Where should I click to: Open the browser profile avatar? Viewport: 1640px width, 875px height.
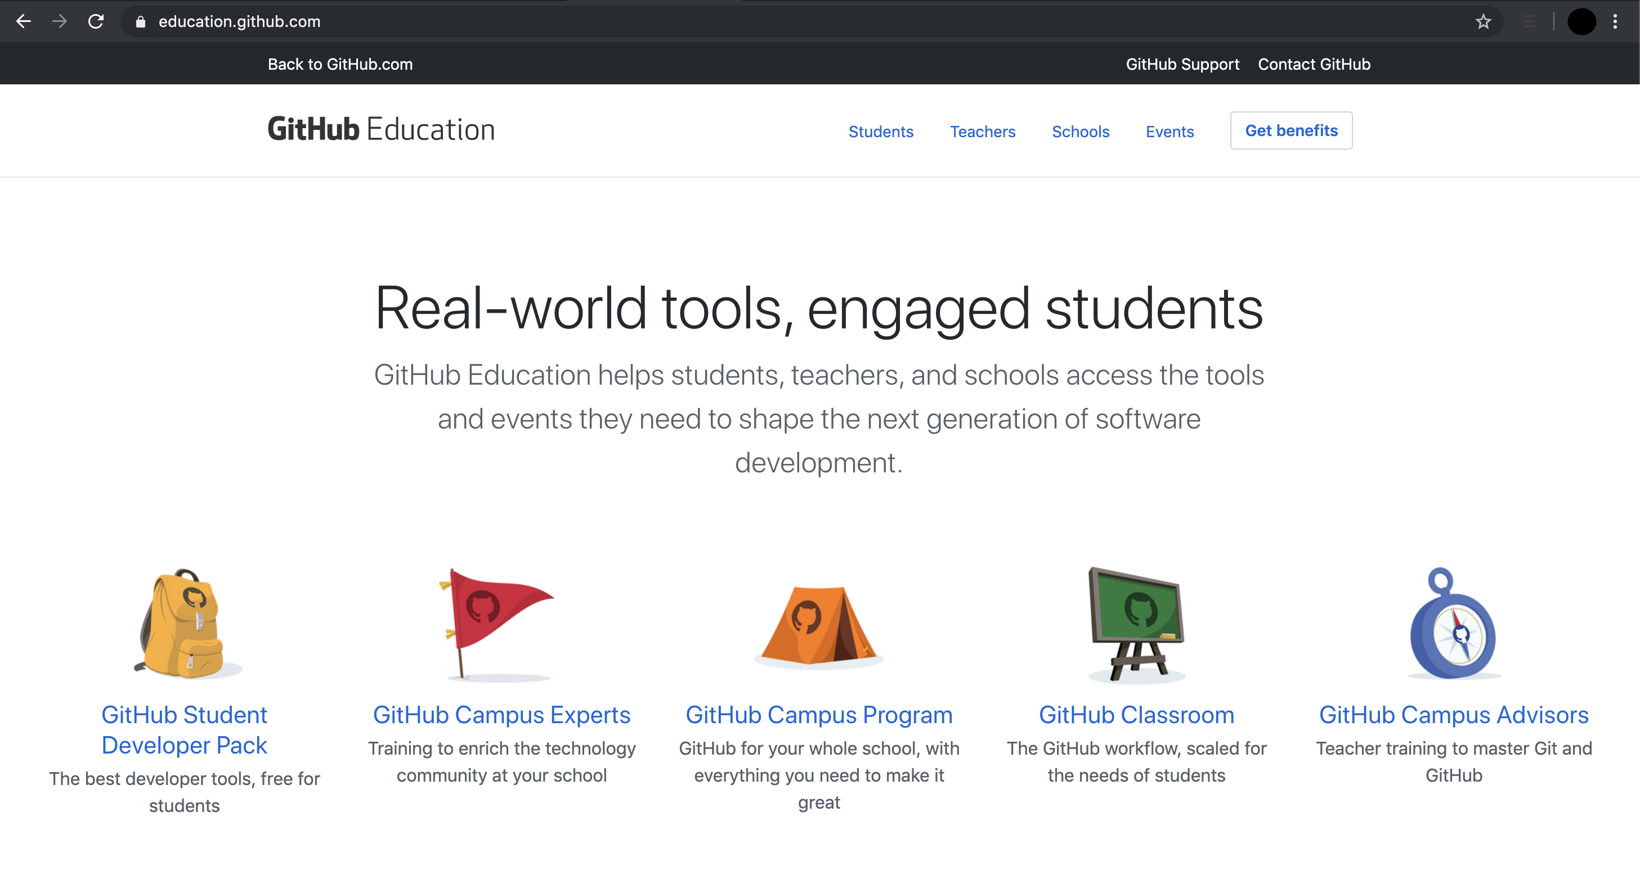[x=1581, y=21]
